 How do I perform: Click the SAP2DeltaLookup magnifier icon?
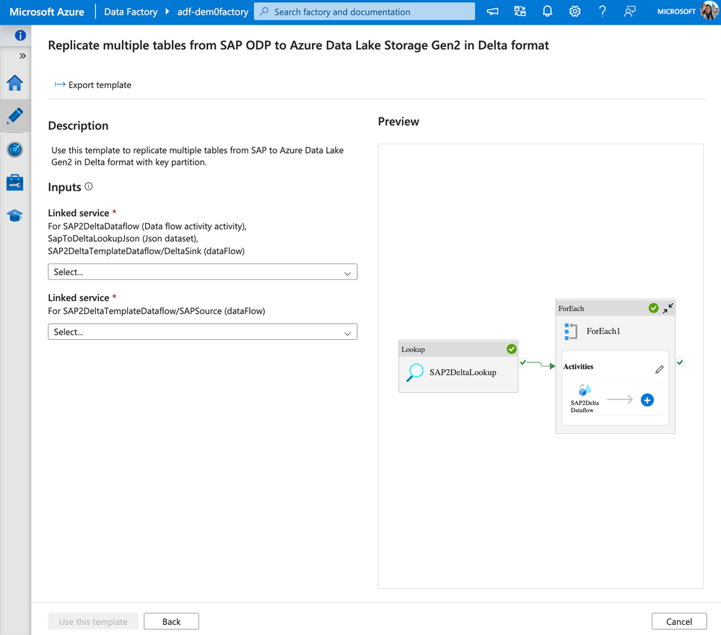coord(415,372)
